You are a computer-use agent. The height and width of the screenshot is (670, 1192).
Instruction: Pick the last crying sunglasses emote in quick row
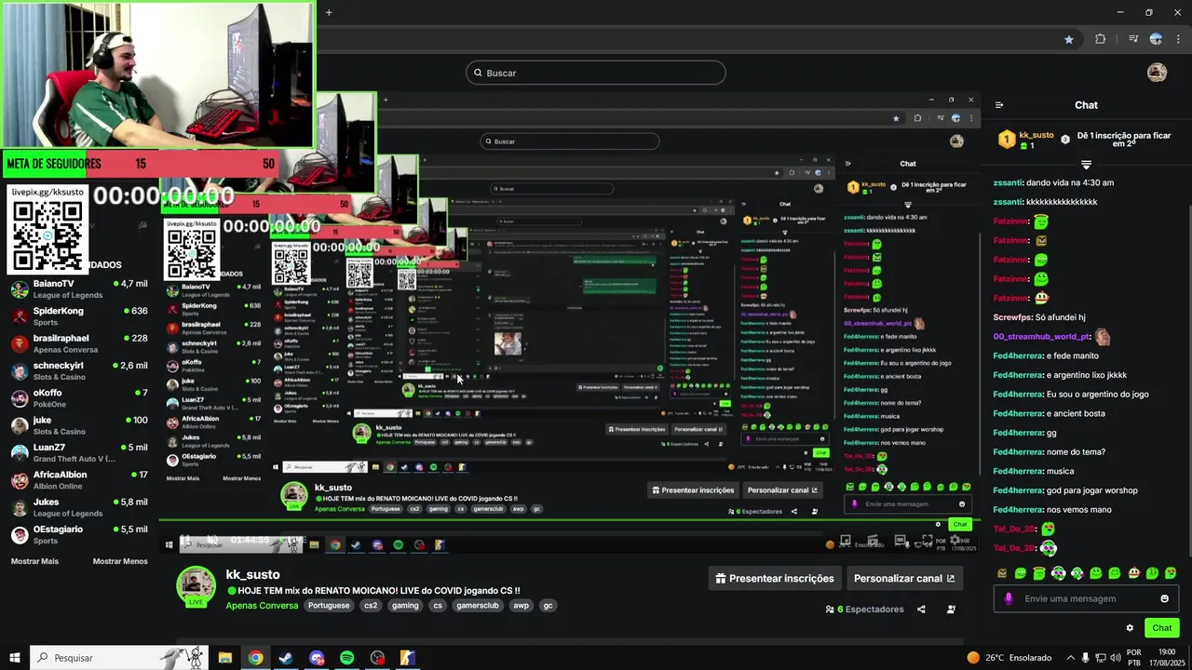pyautogui.click(x=1170, y=573)
